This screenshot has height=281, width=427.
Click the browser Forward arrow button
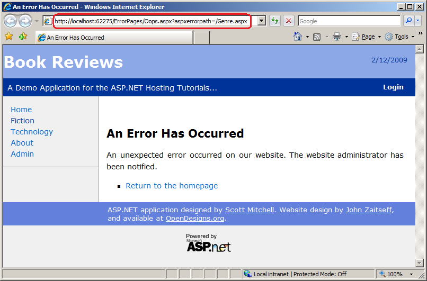tap(25, 21)
